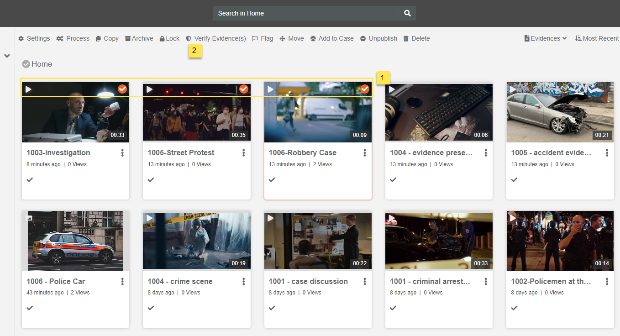The width and height of the screenshot is (620, 336).
Task: Open the 1001 - case discussion title link
Action: point(308,281)
